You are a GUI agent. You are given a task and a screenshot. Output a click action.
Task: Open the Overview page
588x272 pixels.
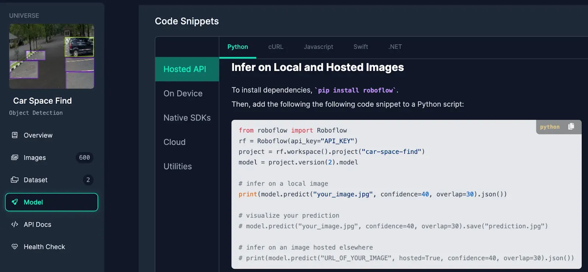(51, 135)
